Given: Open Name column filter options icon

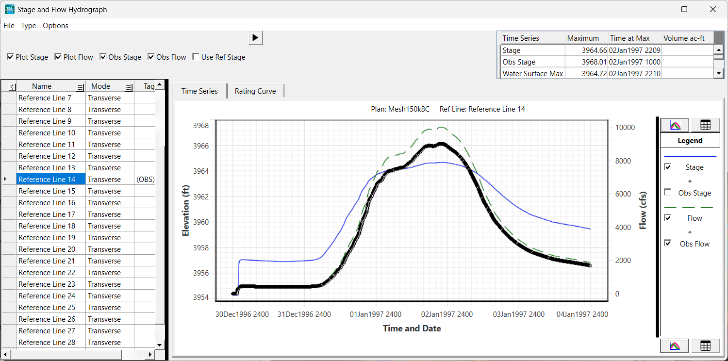Looking at the screenshot, I should (x=80, y=87).
